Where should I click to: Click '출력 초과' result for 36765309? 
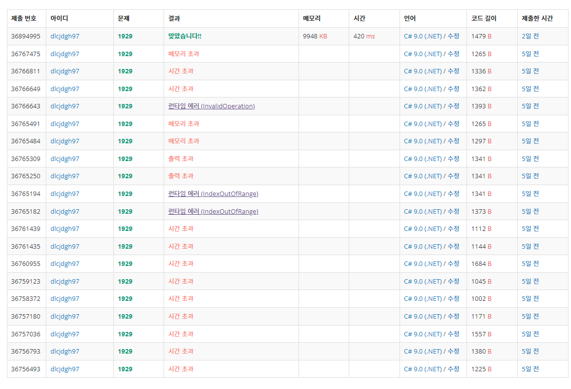point(181,159)
